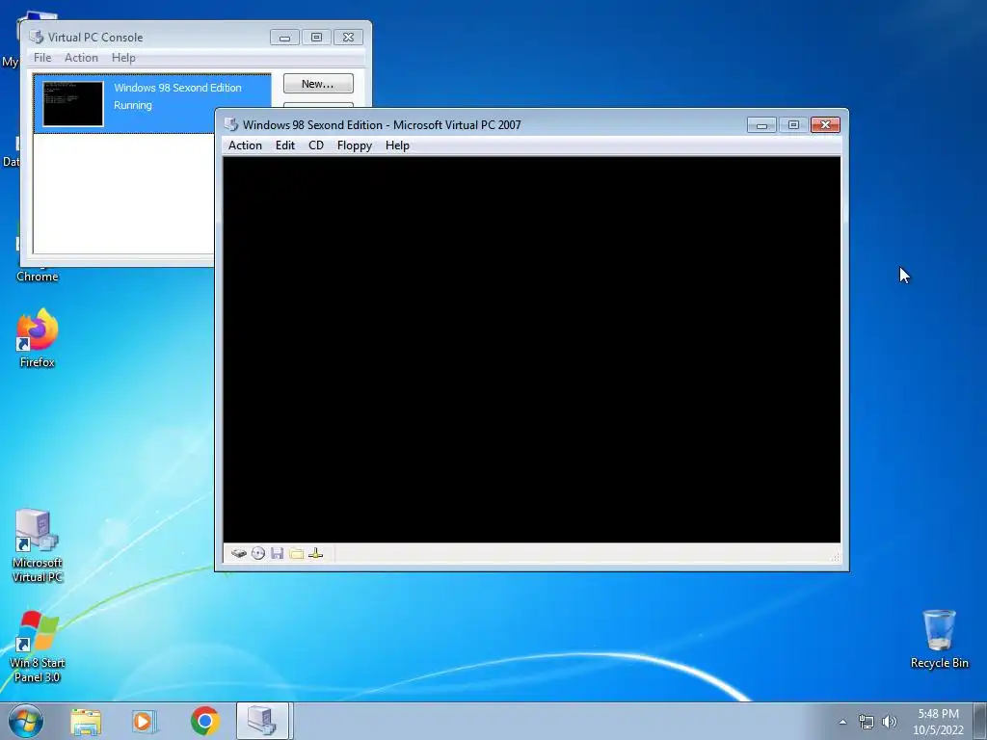Open Windows Media Player from taskbar

(145, 722)
